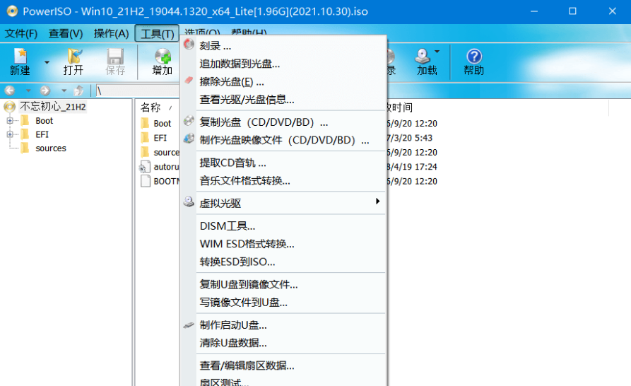Select the sources folder in file list
Viewport: 631px width, 386px height.
(166, 153)
